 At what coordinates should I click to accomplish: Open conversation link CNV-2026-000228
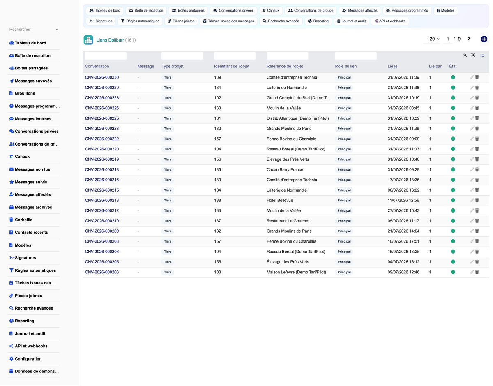pos(102,98)
